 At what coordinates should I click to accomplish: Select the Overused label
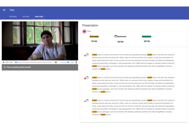pos(94,37)
